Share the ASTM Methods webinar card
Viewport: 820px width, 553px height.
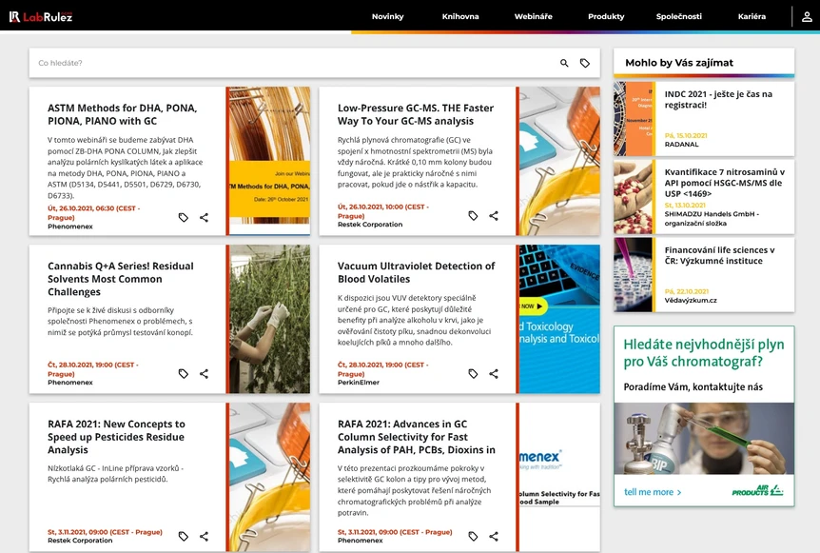point(204,217)
